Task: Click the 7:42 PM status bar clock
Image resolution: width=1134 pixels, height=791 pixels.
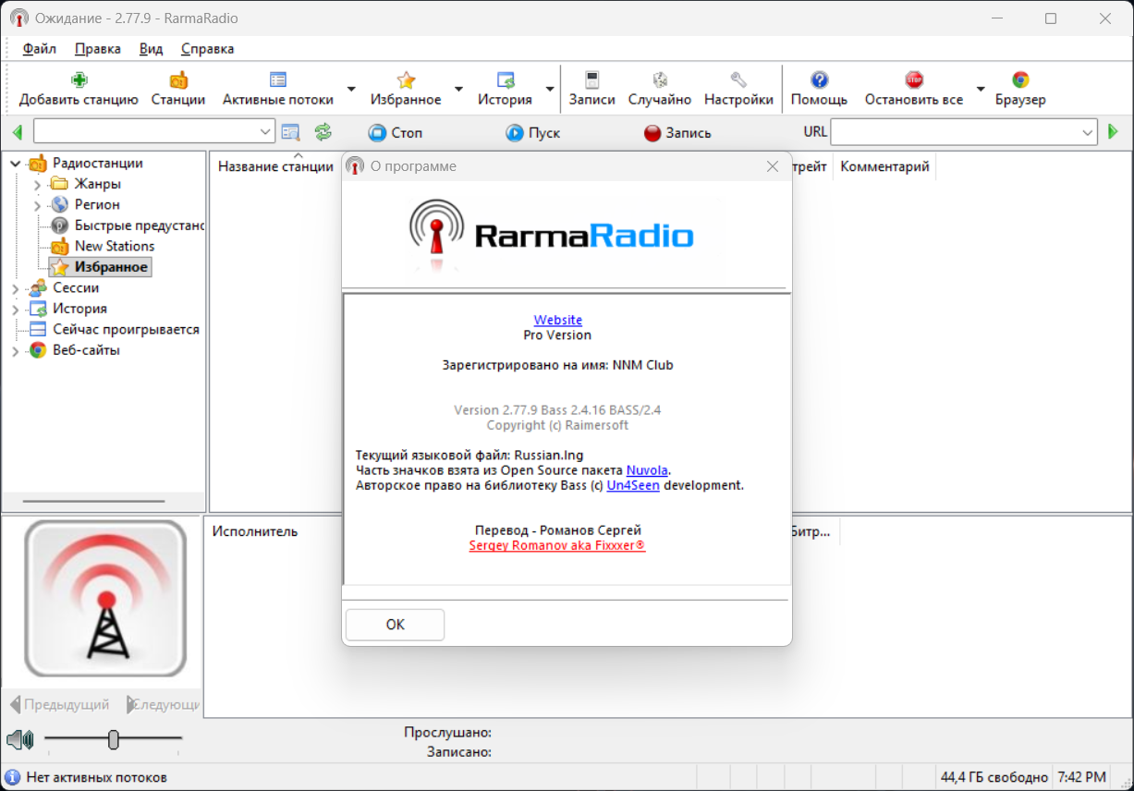Action: (x=1081, y=777)
